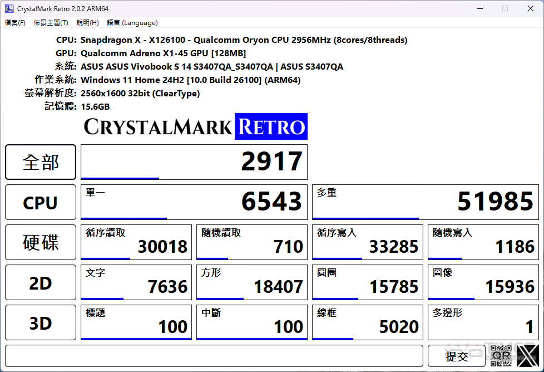Start the CPU benchmark button
544x372 pixels.
pyautogui.click(x=41, y=202)
